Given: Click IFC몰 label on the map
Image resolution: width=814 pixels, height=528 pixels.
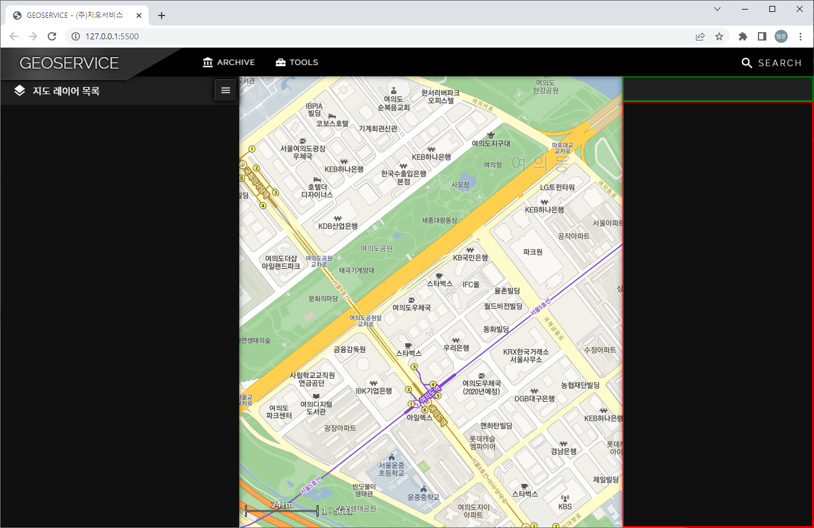Looking at the screenshot, I should click(471, 284).
